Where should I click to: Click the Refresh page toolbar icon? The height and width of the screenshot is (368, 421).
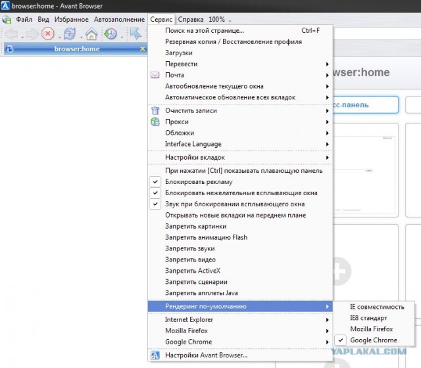coord(69,34)
